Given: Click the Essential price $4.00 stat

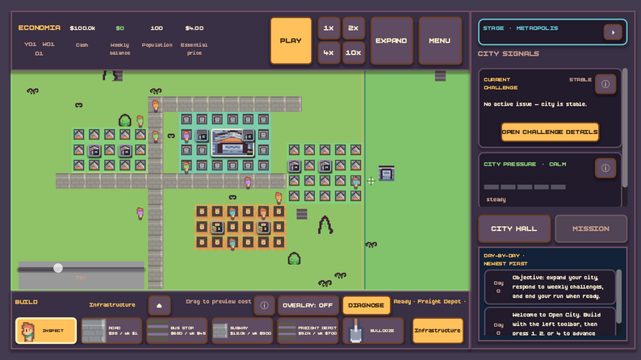Looking at the screenshot, I should (195, 28).
